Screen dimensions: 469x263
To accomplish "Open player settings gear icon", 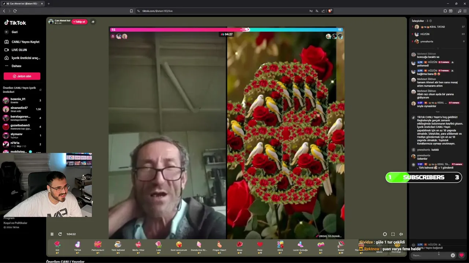I will coord(385,234).
